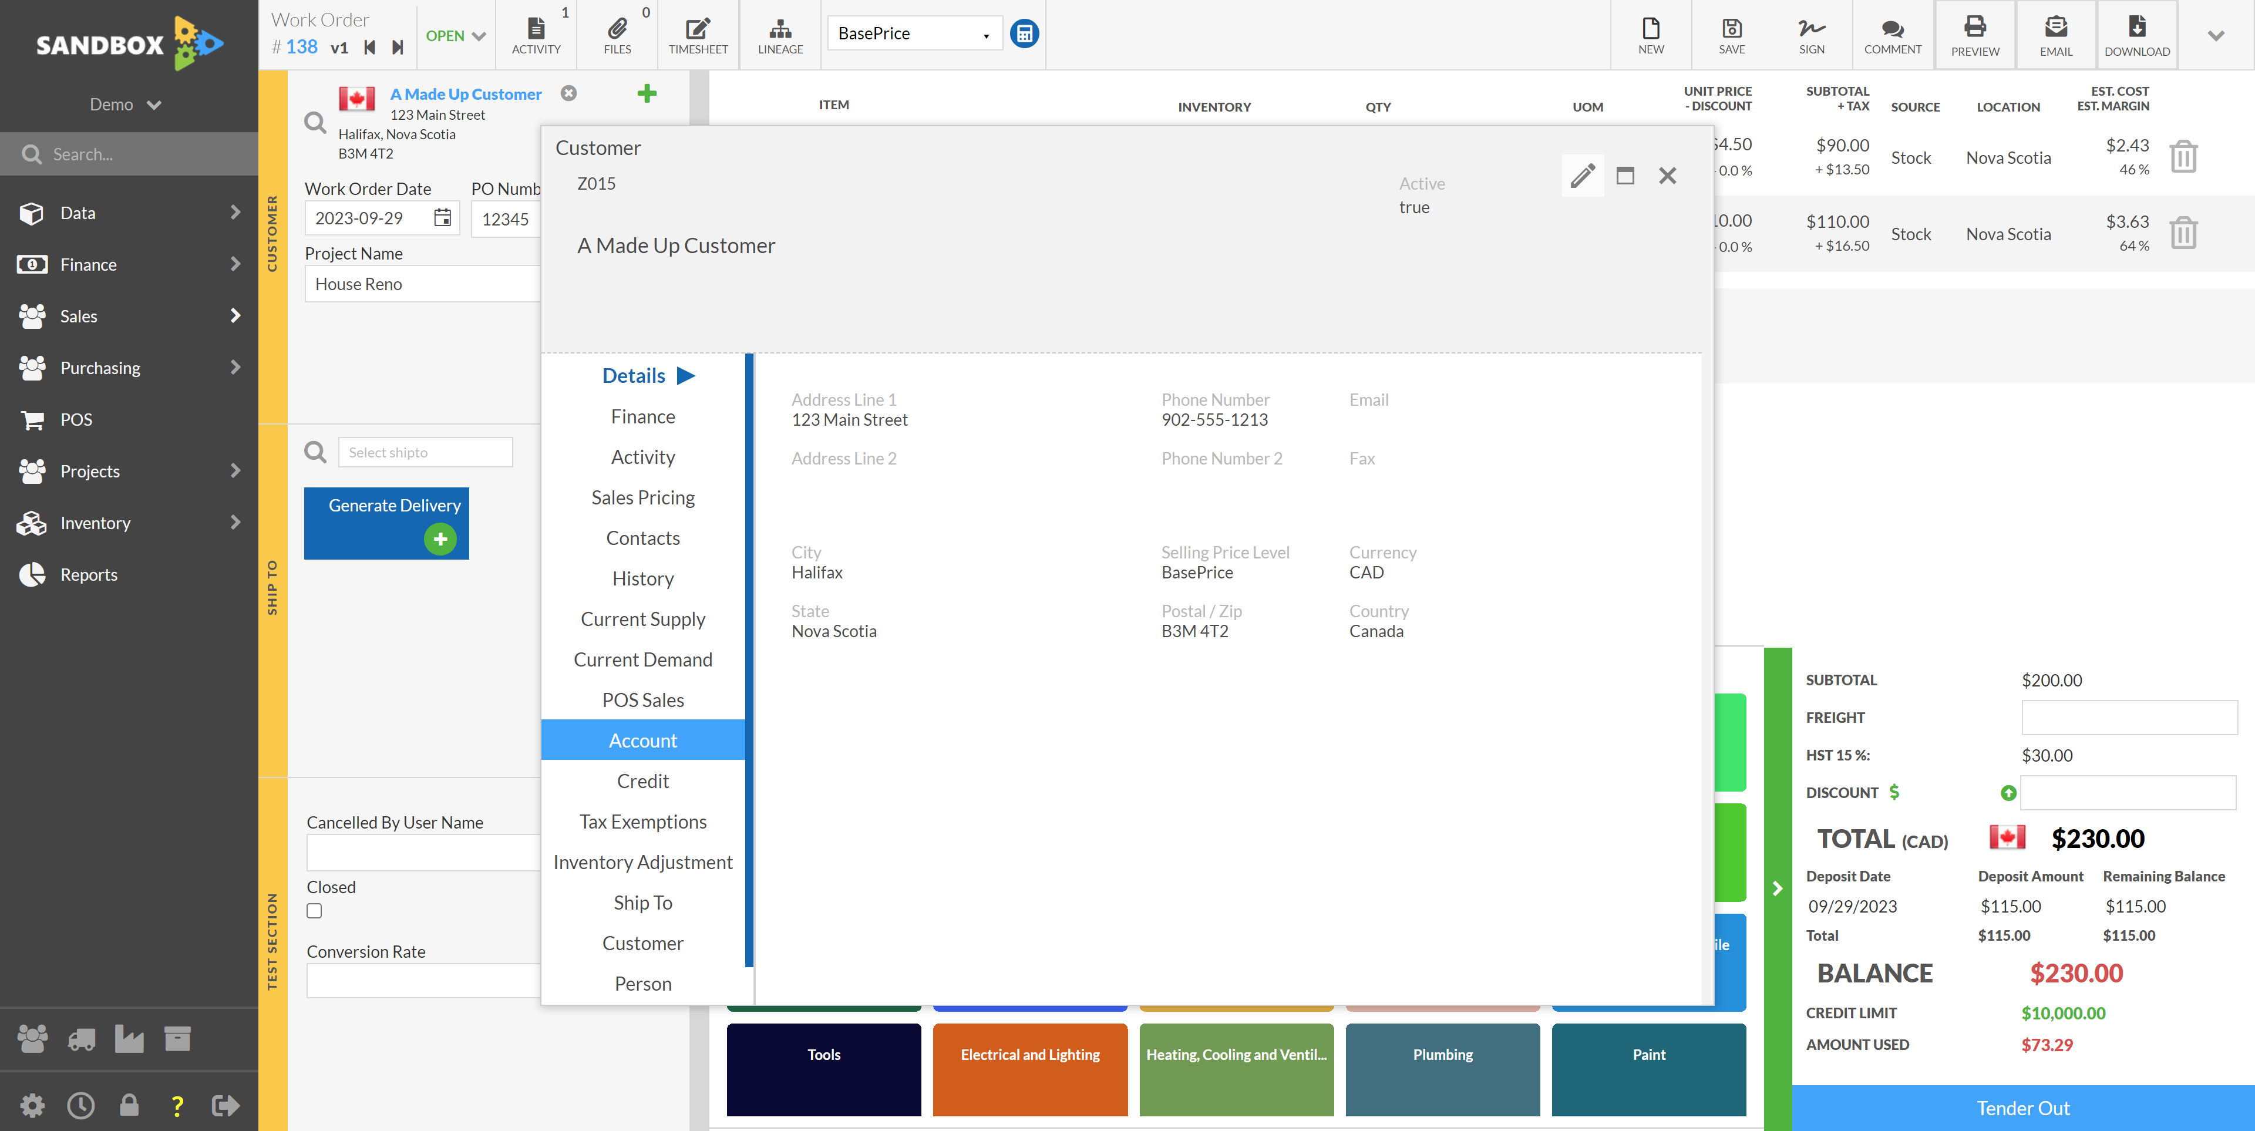2255x1131 pixels.
Task: Click the sidebar Search box
Action: point(129,154)
